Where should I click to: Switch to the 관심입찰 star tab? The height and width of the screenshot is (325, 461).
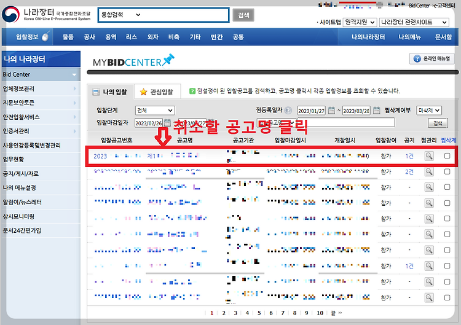pos(157,92)
